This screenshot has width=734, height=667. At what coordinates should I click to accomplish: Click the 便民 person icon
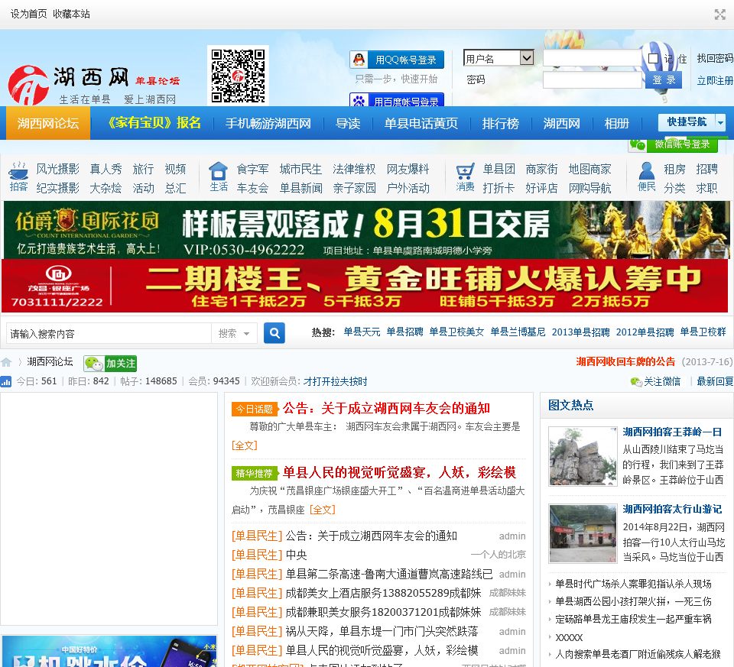tap(647, 170)
